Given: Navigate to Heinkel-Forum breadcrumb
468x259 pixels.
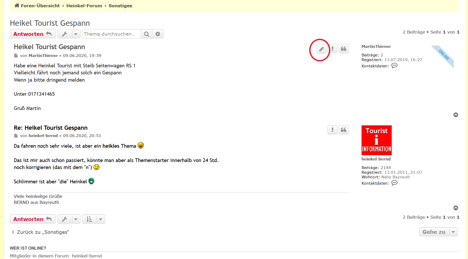Looking at the screenshot, I should (x=84, y=6).
